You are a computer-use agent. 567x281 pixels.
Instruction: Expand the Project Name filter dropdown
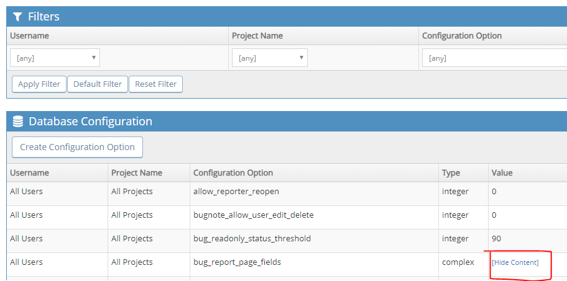(x=269, y=58)
